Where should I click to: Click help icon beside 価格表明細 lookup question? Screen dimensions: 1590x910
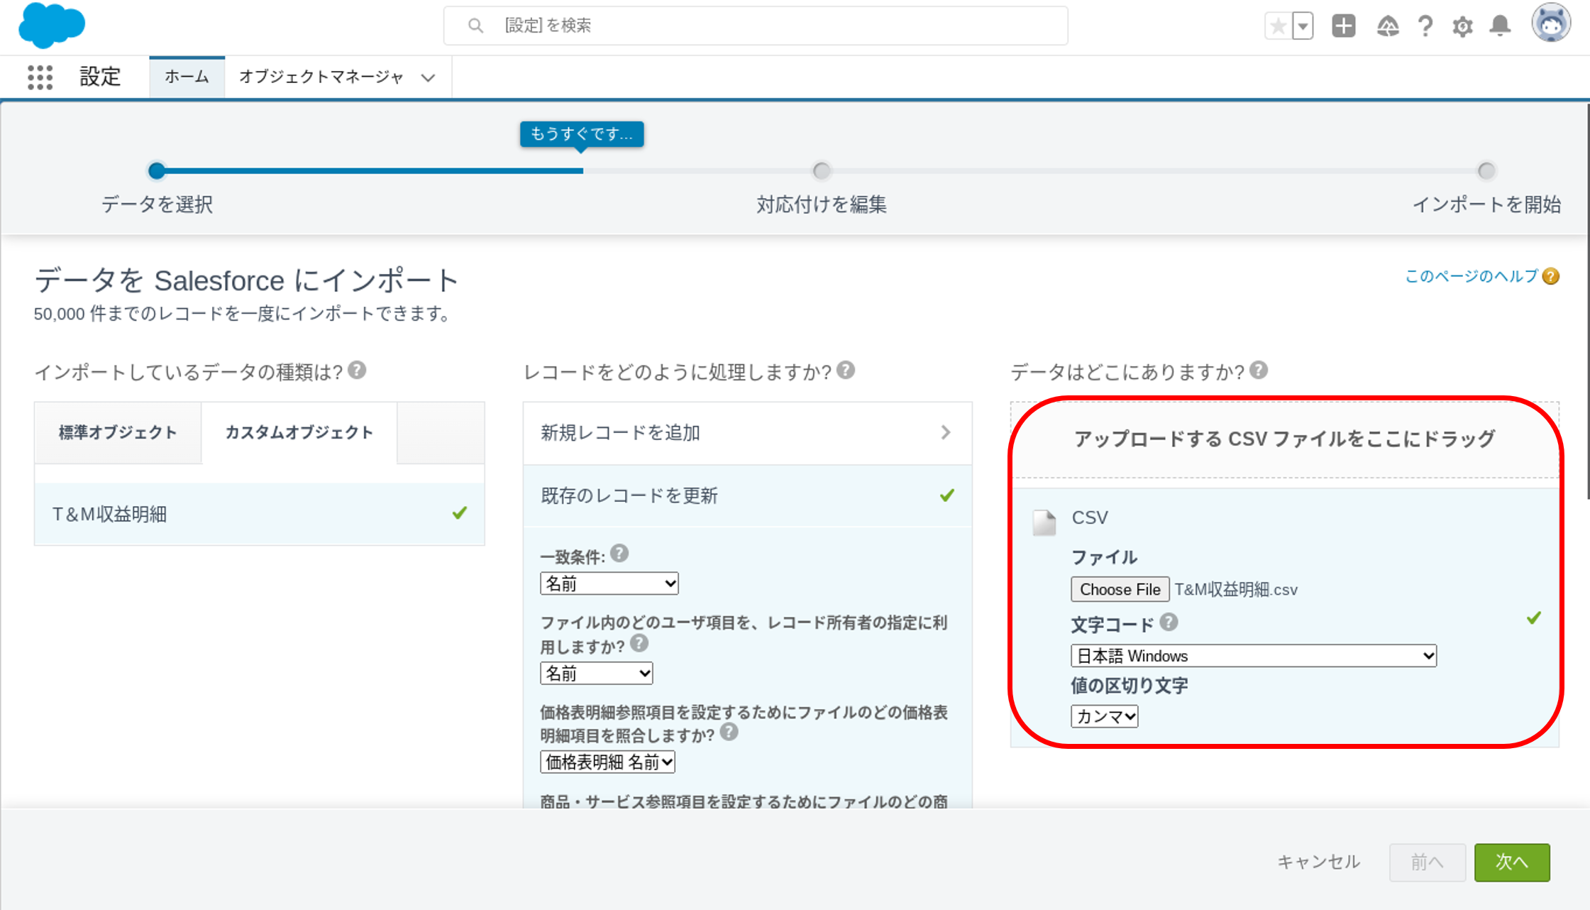point(729,732)
